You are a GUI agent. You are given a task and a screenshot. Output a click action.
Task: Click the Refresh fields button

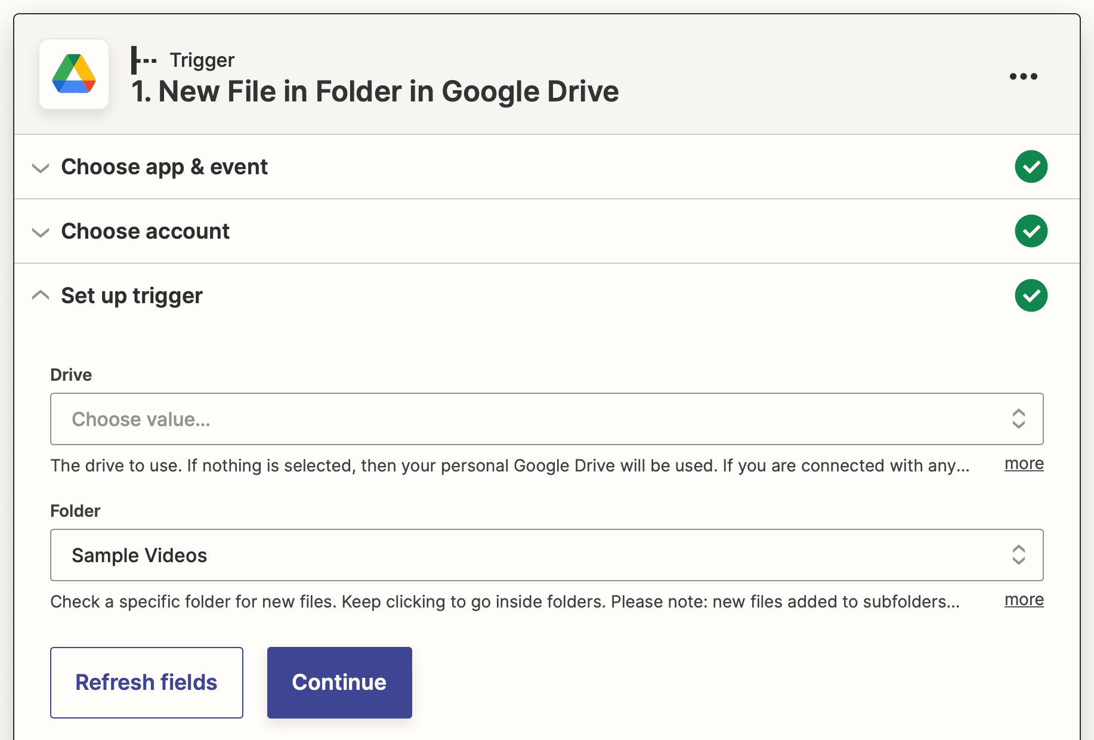click(x=147, y=683)
